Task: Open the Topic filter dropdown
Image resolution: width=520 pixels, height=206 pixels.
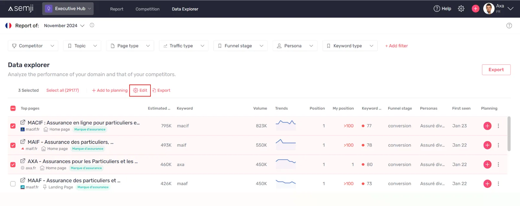Action: coord(82,46)
